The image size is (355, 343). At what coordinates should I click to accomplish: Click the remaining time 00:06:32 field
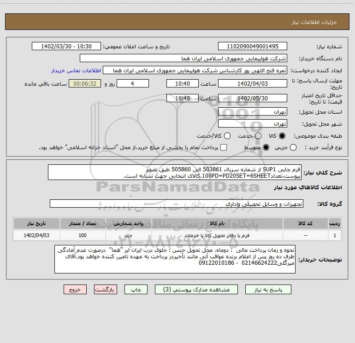point(85,83)
